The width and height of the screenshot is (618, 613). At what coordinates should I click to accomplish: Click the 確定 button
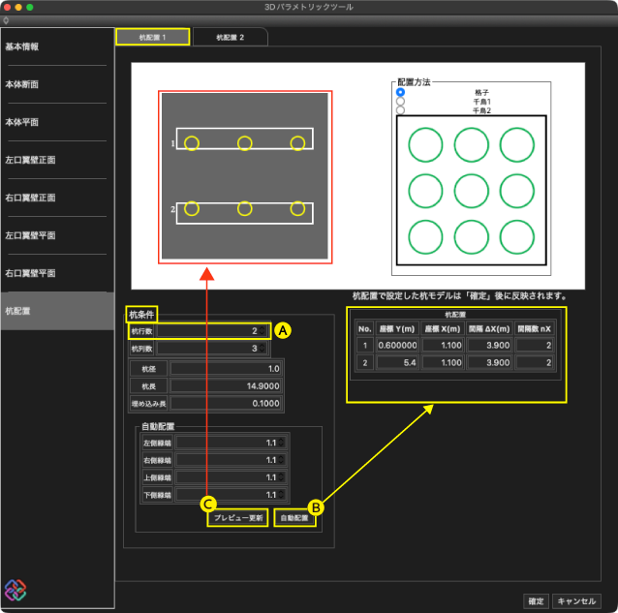pos(536,601)
